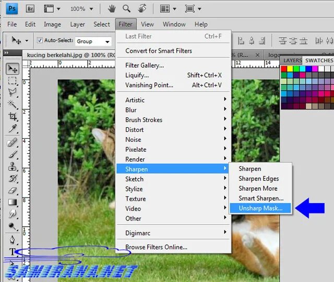
Task: Select the Rotate View tool icon
Action: 142,9
